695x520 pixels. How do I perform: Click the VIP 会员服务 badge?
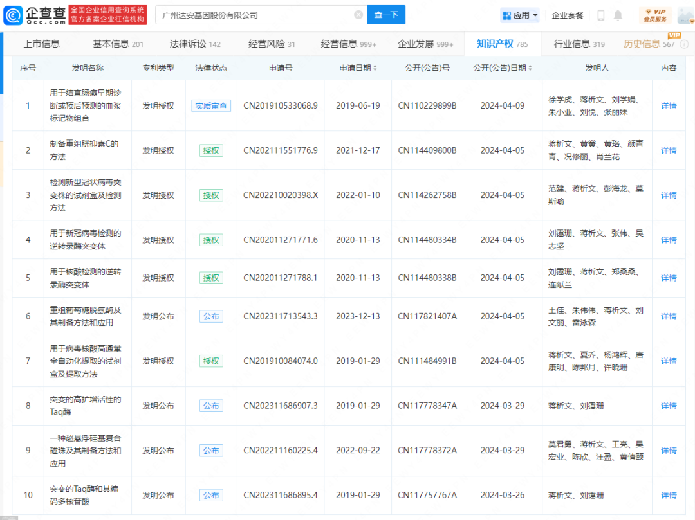(x=654, y=15)
